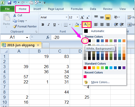
Task: Click the Undo arrow icon
Action: point(15,2)
